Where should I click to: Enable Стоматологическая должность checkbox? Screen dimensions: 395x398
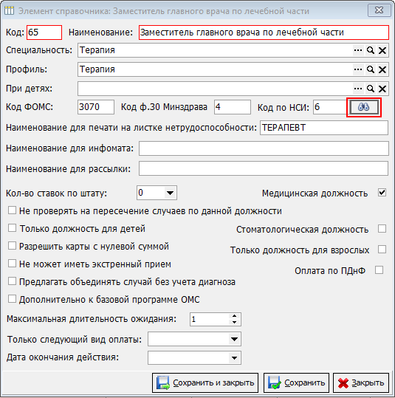pyautogui.click(x=382, y=228)
